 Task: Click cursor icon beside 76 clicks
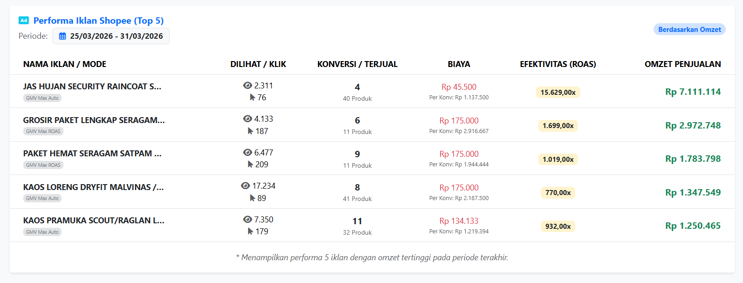coord(252,97)
